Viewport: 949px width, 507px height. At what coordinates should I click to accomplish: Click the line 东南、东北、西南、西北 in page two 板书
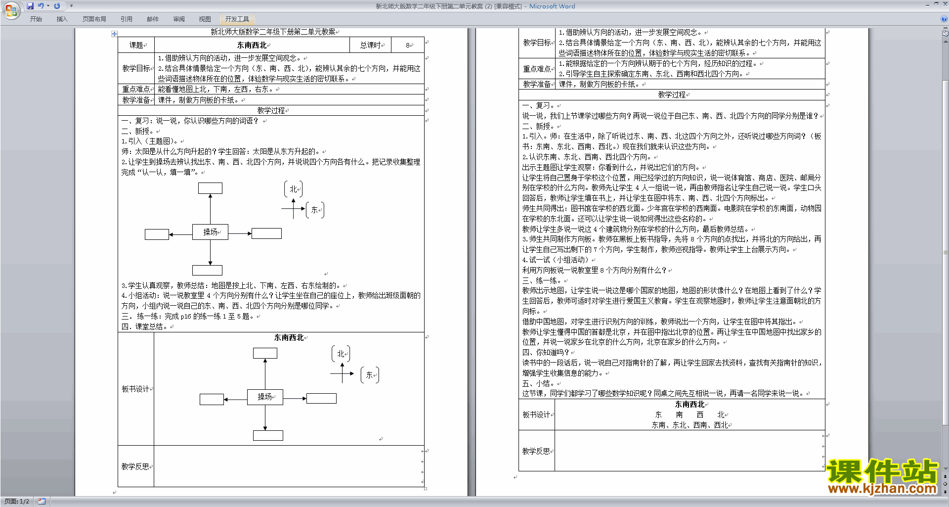tap(690, 425)
